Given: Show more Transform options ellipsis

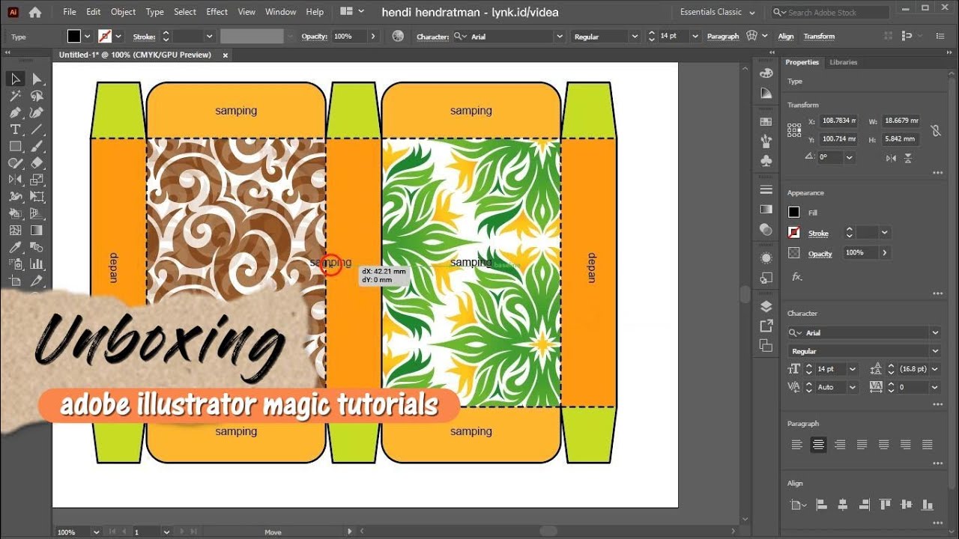Looking at the screenshot, I should tap(937, 173).
